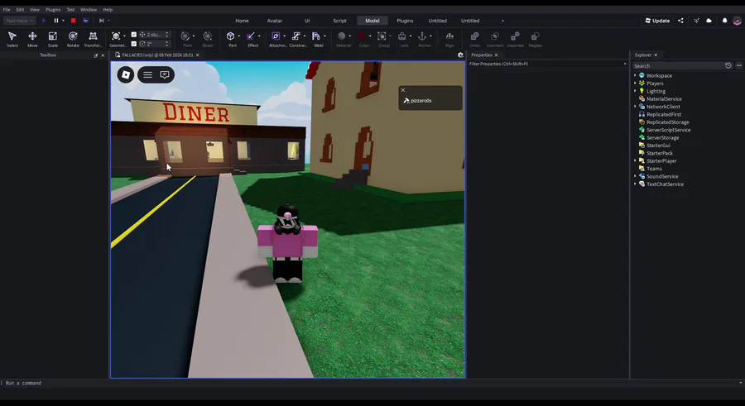Expand the Players node

pyautogui.click(x=635, y=83)
